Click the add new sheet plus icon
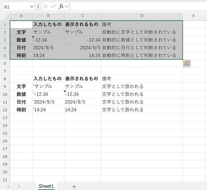Viewport: 207px width, 190px height. pyautogui.click(x=74, y=187)
